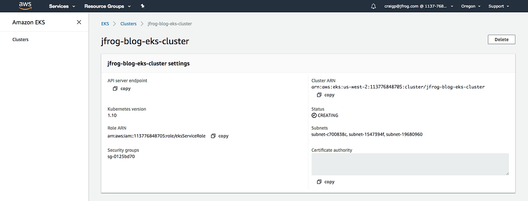Select Kubernetes version value 1.10
Viewport: 528px width, 201px height.
click(112, 115)
